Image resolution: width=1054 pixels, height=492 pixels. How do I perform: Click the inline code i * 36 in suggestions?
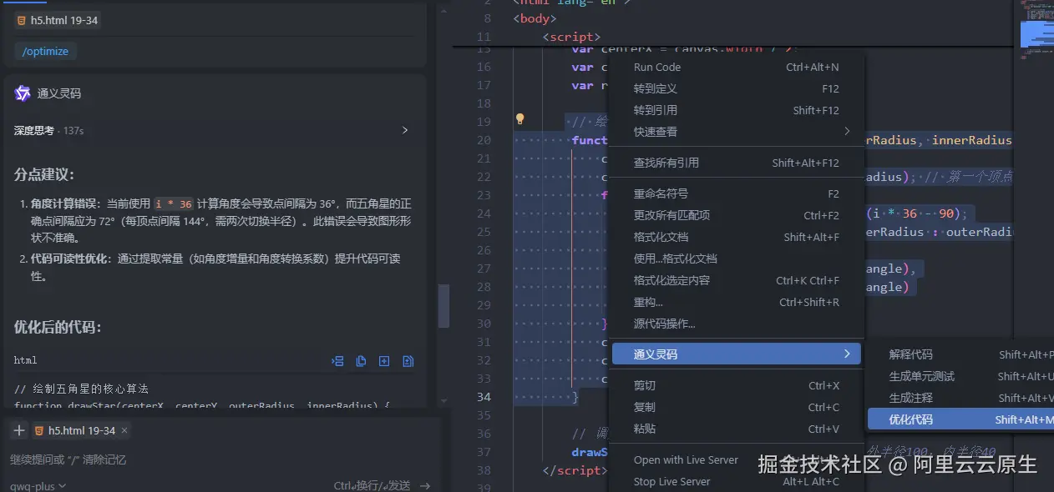click(174, 204)
